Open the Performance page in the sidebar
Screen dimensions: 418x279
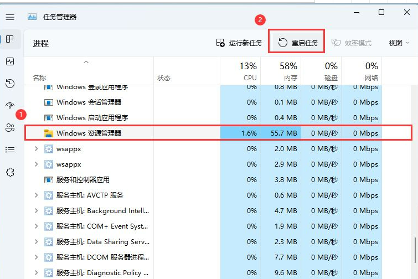pyautogui.click(x=10, y=61)
